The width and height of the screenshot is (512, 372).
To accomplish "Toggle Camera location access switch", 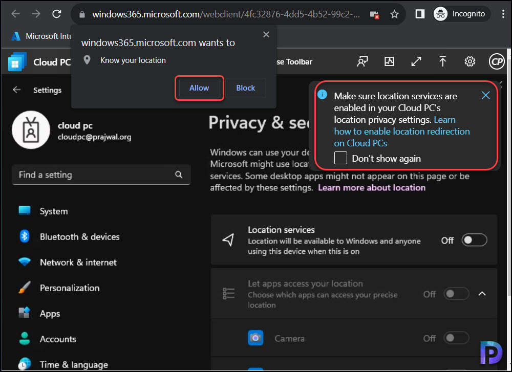I will point(456,338).
